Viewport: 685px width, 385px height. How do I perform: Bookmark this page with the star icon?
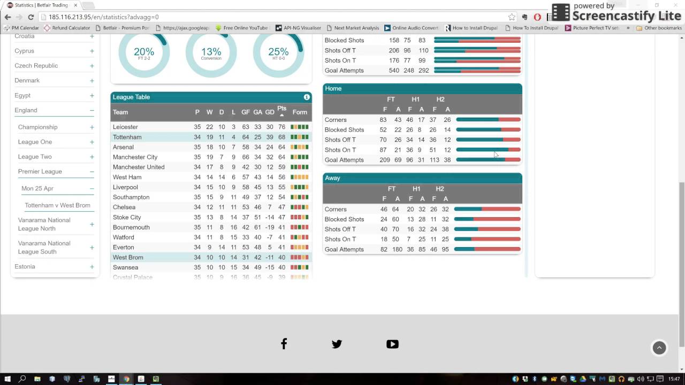[512, 17]
